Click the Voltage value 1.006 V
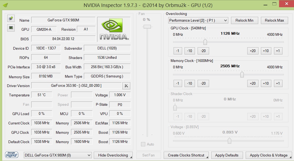294x161 pixels. coord(120,95)
